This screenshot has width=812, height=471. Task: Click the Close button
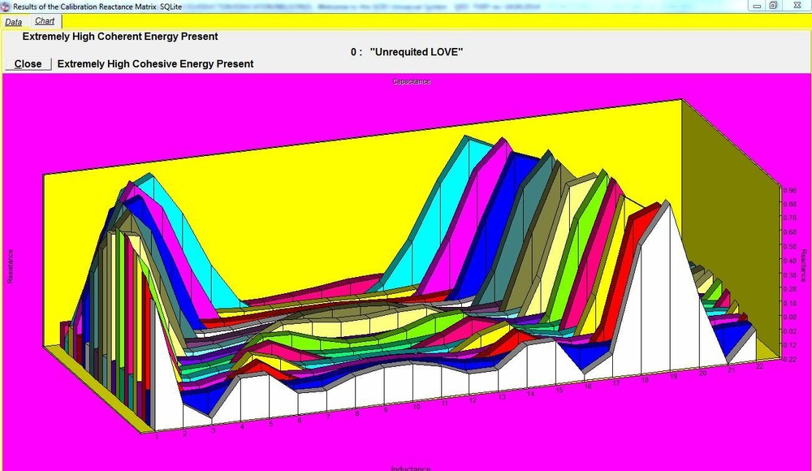point(27,63)
